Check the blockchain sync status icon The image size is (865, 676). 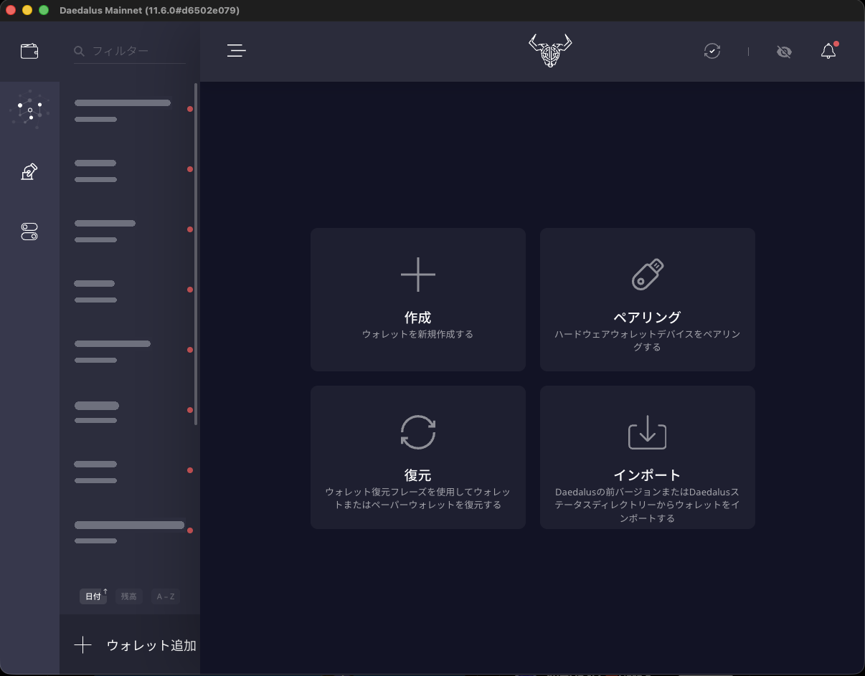pyautogui.click(x=712, y=51)
